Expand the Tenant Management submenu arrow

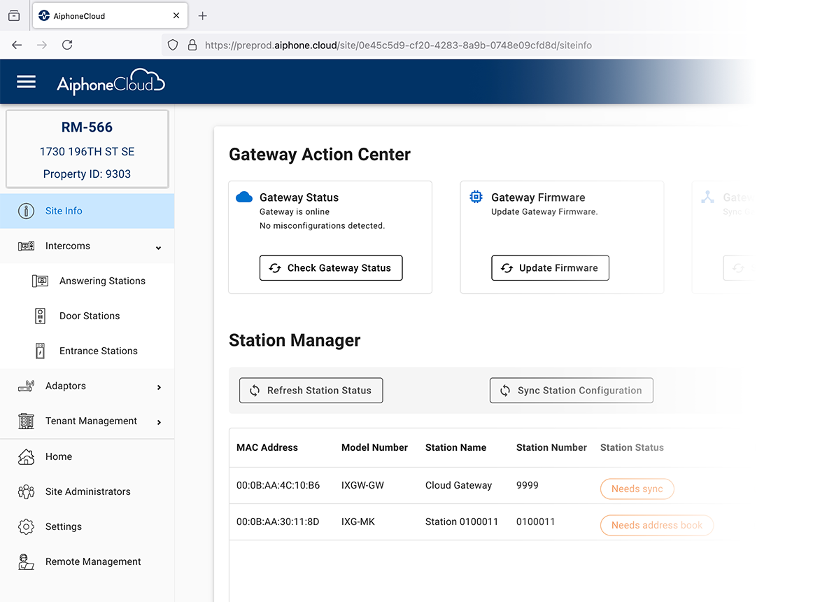pos(160,422)
